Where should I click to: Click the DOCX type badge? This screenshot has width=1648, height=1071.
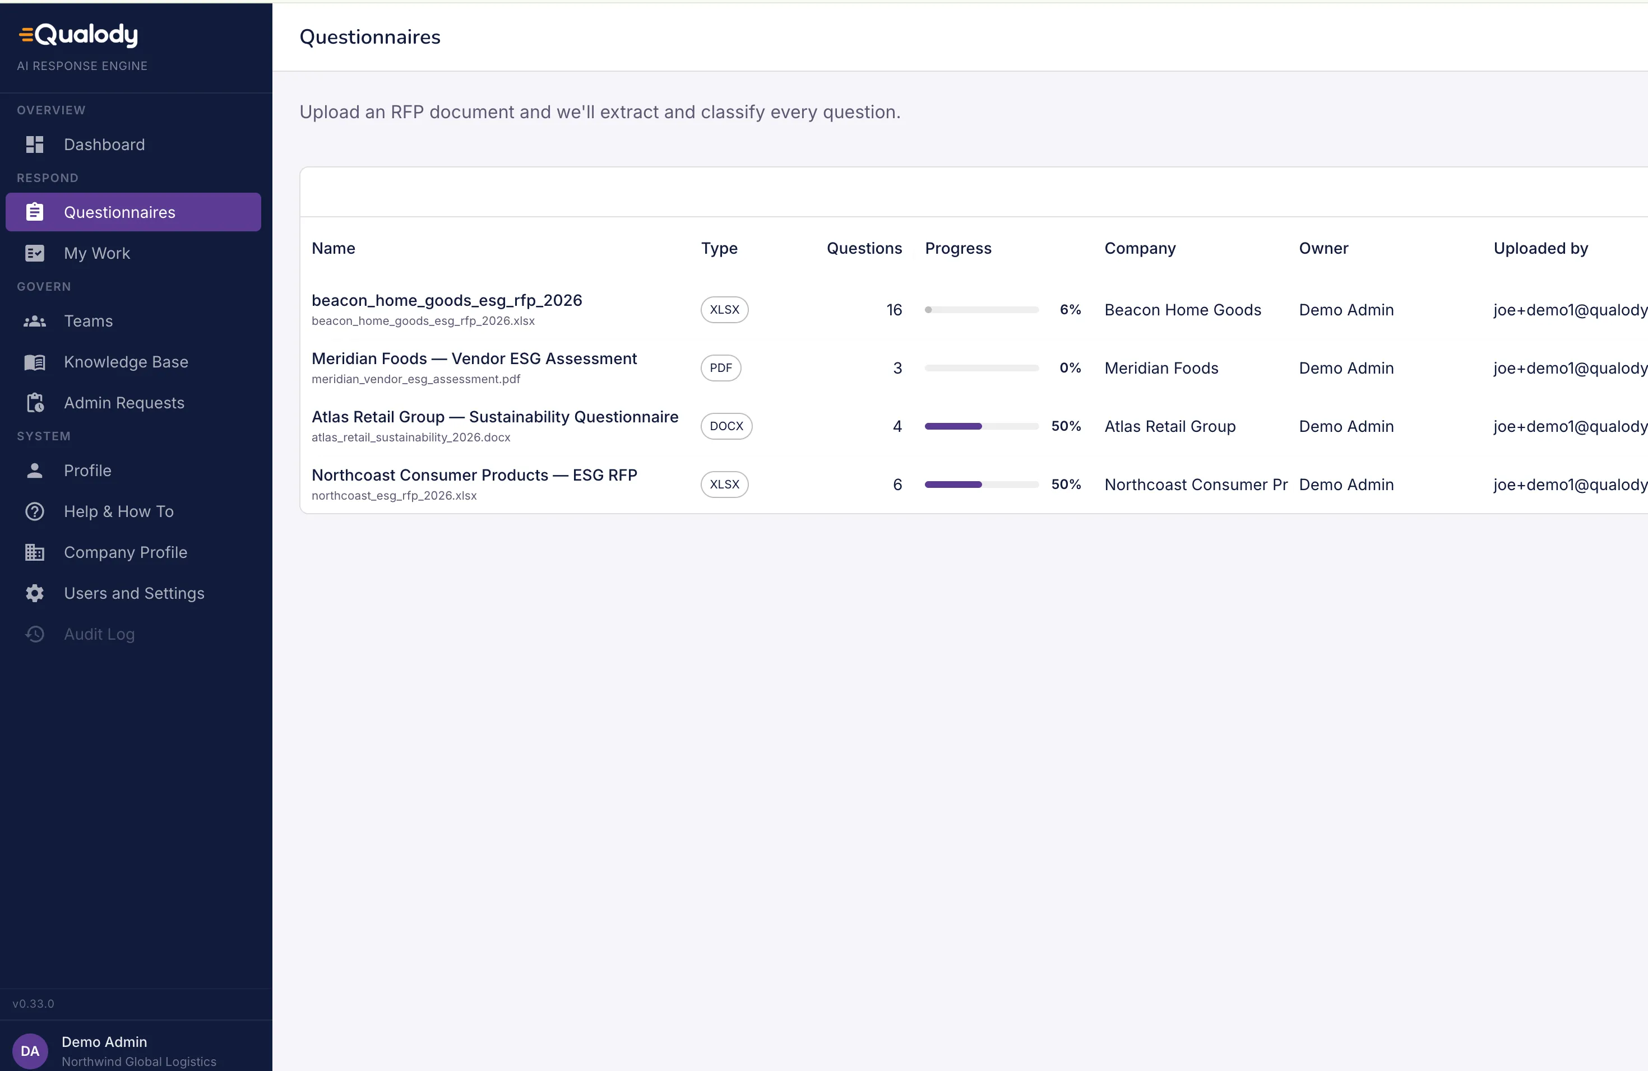click(x=726, y=426)
